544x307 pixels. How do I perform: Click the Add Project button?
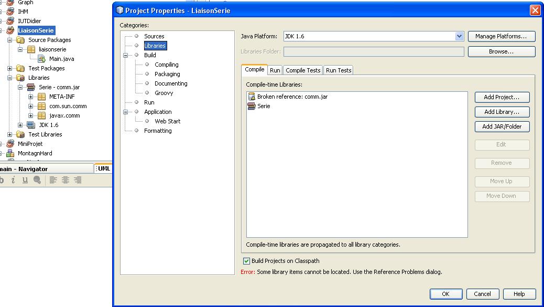(x=502, y=97)
